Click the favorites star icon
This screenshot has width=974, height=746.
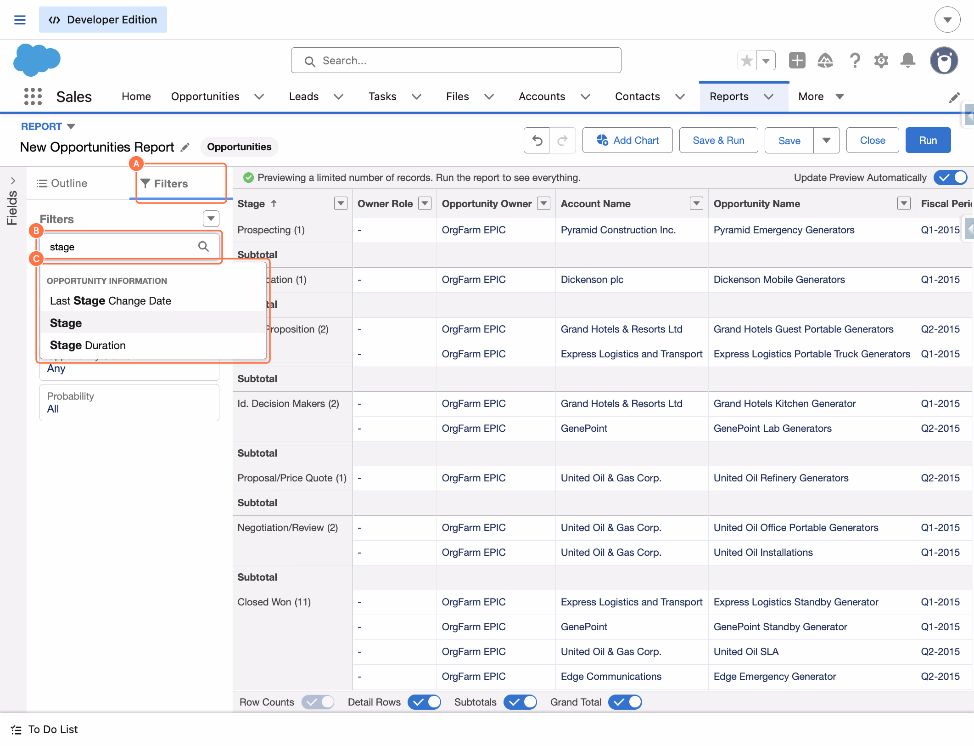click(747, 60)
